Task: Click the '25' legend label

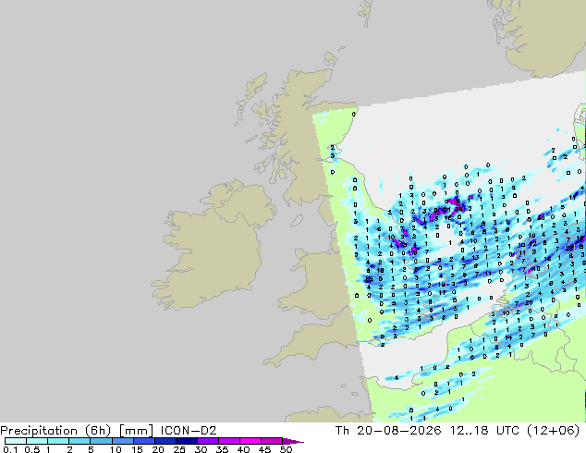Action: [179, 449]
